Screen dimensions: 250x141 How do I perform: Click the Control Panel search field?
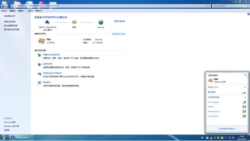pyautogui.click(x=230, y=6)
